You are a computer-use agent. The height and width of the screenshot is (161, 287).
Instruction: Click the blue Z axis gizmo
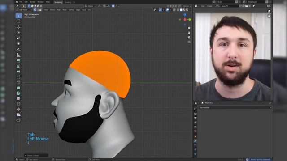pyautogui.click(x=185, y=15)
